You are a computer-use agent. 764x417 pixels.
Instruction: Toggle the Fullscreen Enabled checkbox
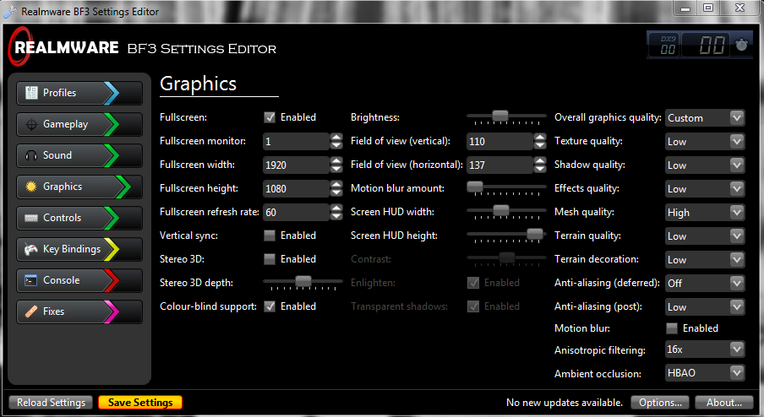pos(270,117)
